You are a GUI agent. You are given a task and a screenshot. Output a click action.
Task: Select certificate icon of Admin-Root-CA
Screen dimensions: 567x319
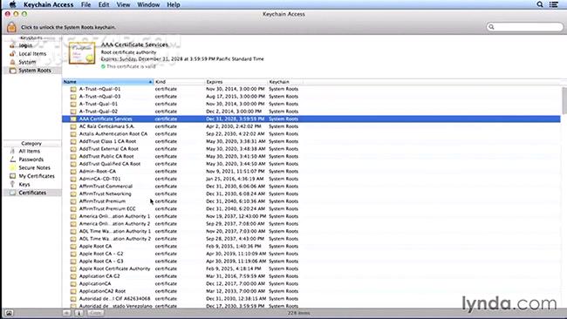click(73, 172)
